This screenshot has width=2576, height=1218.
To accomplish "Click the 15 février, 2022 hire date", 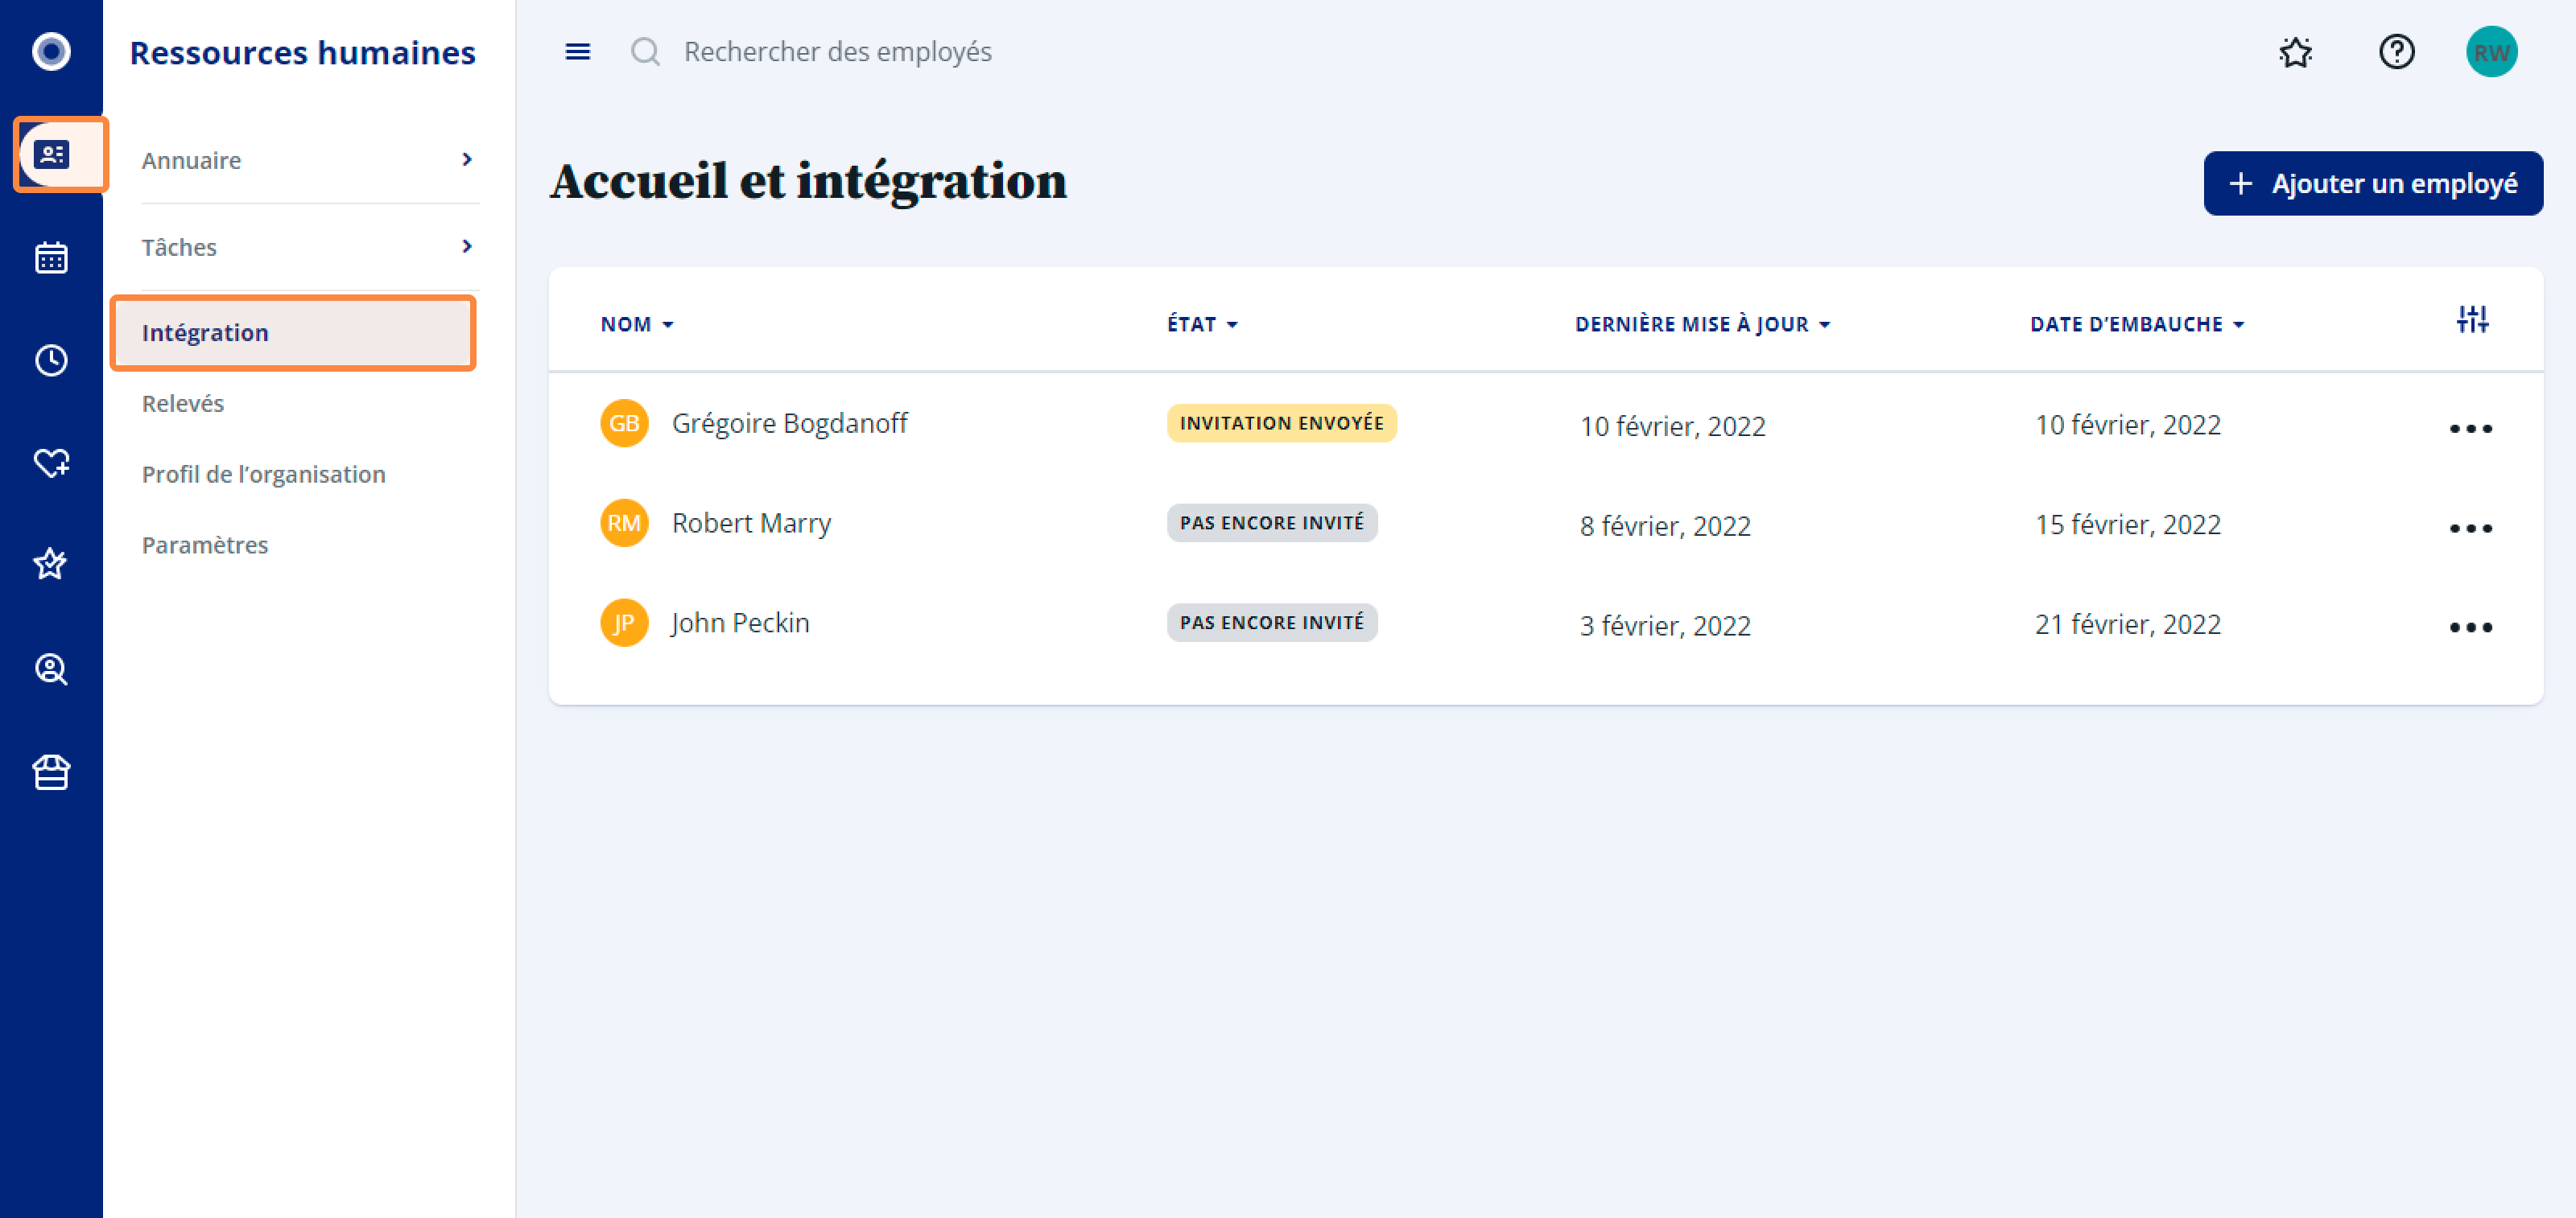I will [x=2127, y=525].
